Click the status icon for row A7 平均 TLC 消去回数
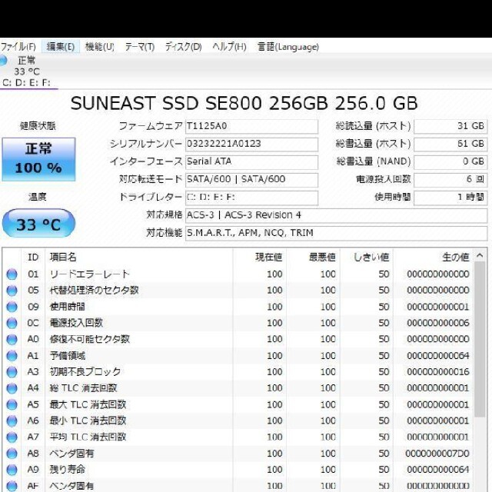Viewport: 492px width, 492px height. pos(12,437)
